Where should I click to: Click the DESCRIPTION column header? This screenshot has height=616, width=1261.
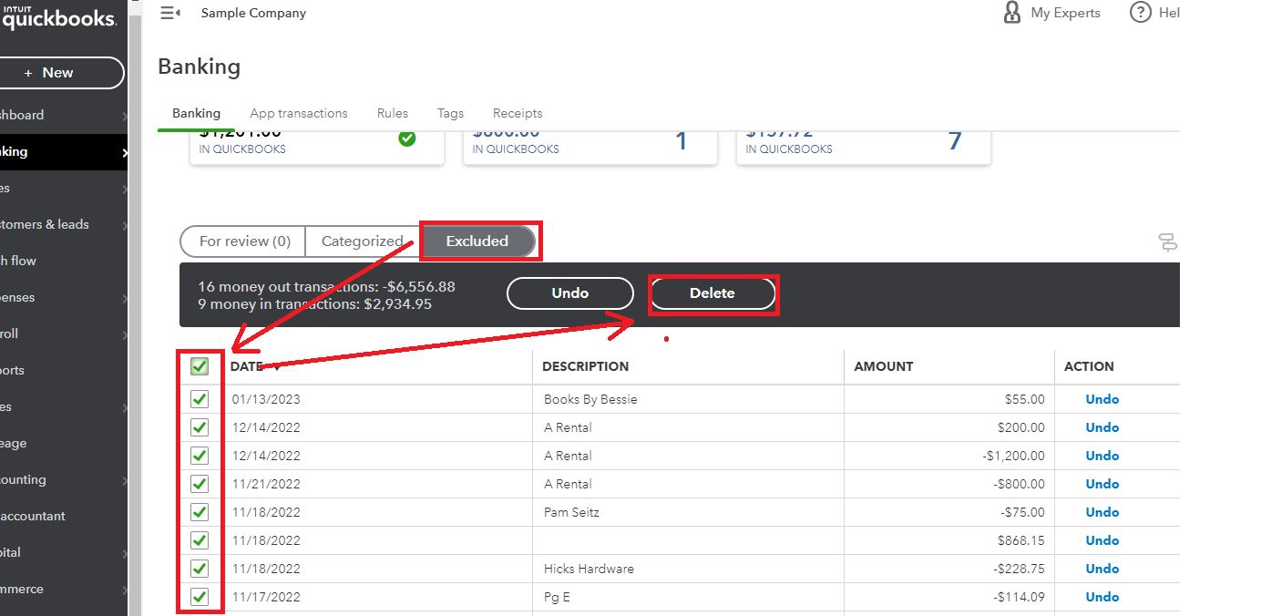585,366
